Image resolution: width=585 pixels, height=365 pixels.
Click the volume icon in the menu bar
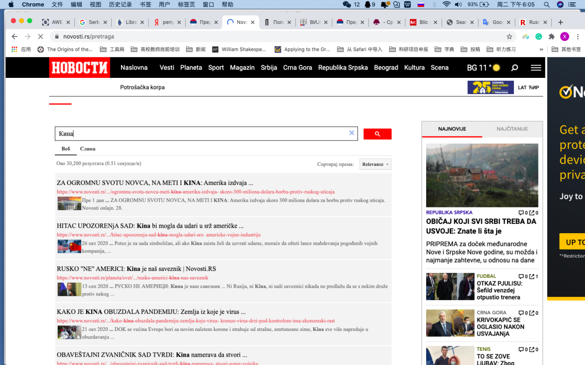(458, 4)
